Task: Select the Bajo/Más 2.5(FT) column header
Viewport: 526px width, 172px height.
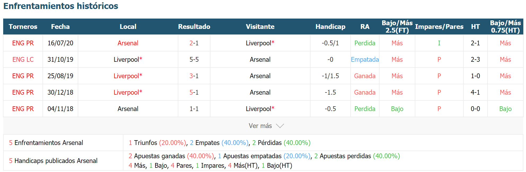Action: 397,27
